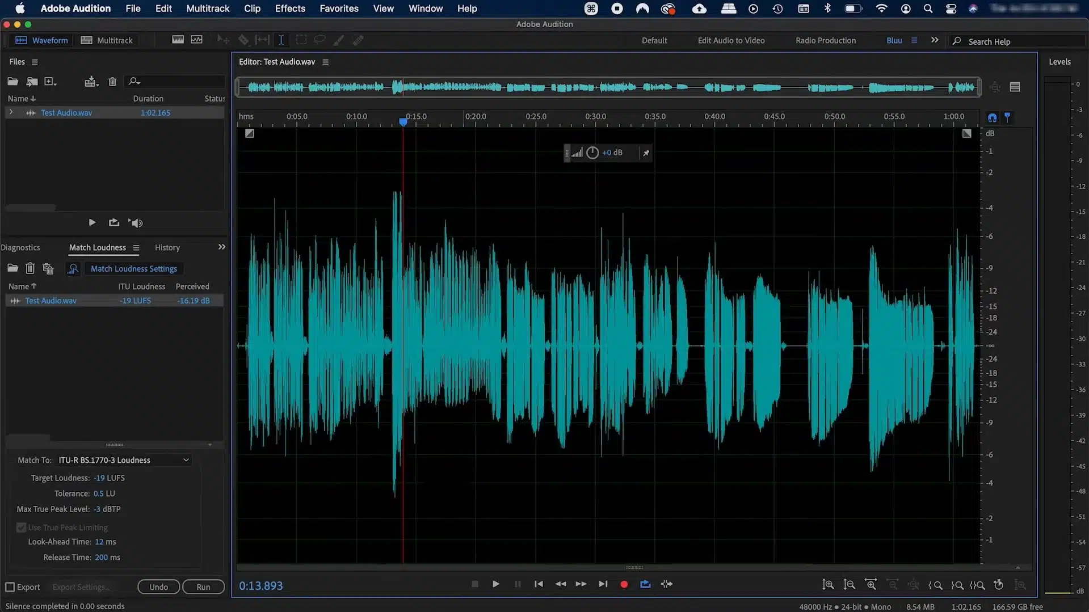Click the Record button
The image size is (1089, 612).
624,584
